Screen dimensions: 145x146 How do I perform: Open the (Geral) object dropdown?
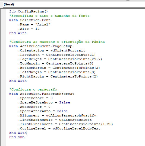point(74,4)
